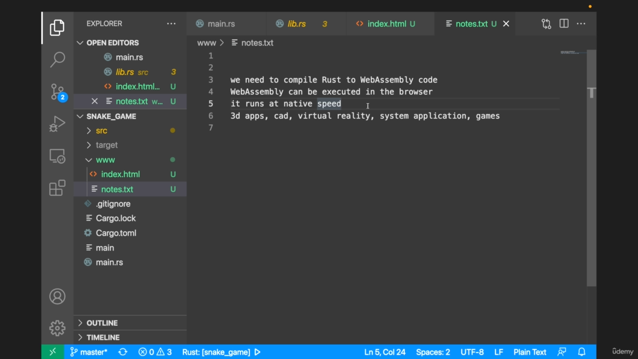Switch to the lib.rs tab

pyautogui.click(x=297, y=24)
